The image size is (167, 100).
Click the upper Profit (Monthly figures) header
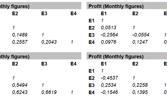(116, 6)
